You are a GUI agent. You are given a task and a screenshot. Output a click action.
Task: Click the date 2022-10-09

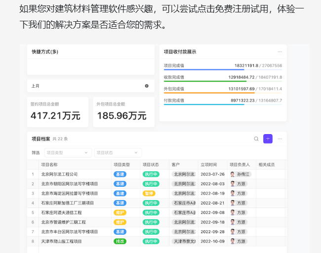tap(212, 241)
